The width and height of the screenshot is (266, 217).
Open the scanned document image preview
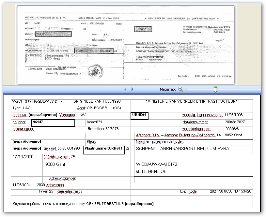click(x=126, y=45)
